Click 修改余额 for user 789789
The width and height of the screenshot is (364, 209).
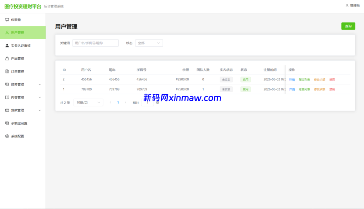tap(320, 89)
